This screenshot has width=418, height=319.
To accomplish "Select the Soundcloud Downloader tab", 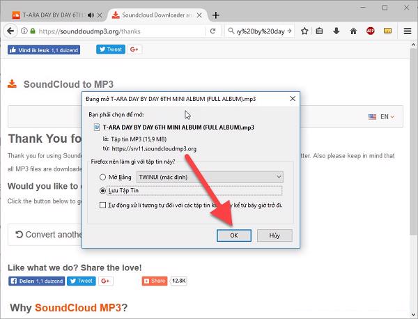I will pyautogui.click(x=153, y=15).
